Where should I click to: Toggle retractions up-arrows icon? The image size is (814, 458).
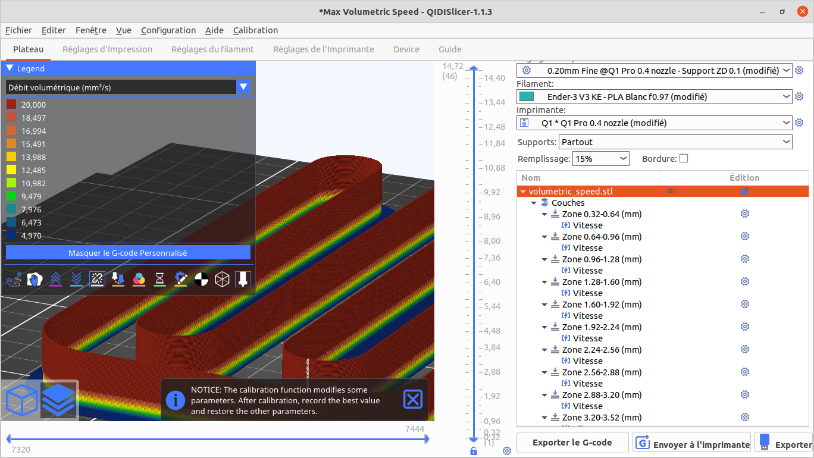56,279
